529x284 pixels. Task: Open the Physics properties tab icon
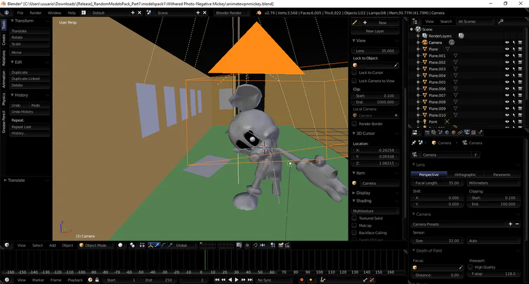pos(480,133)
